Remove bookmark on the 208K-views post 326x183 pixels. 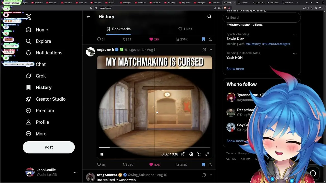point(203,39)
